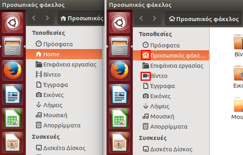
Task: Open Εικόνες in right window sidebar
Action: click(x=171, y=96)
